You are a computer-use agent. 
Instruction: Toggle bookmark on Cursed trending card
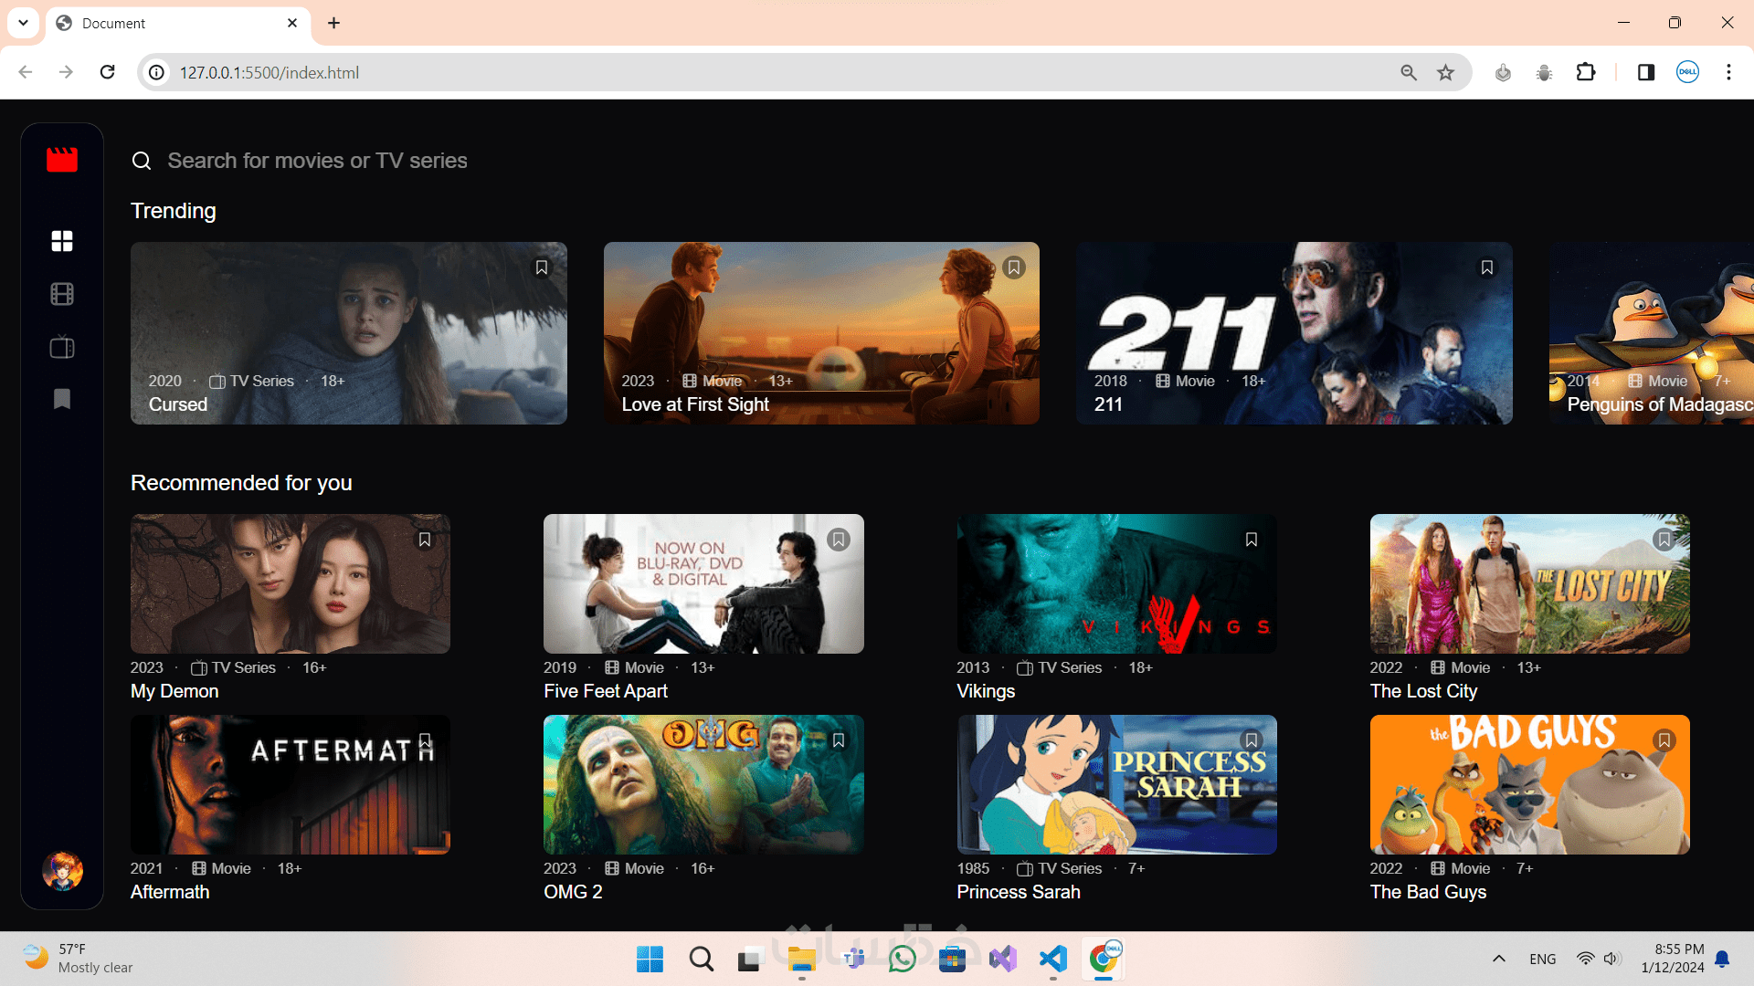(542, 267)
